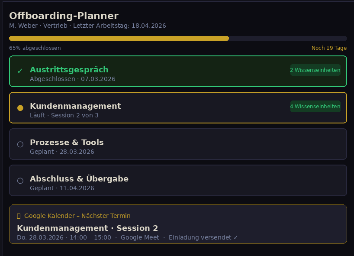Click the green checkmark beside Austrittsgespräch

20,71
